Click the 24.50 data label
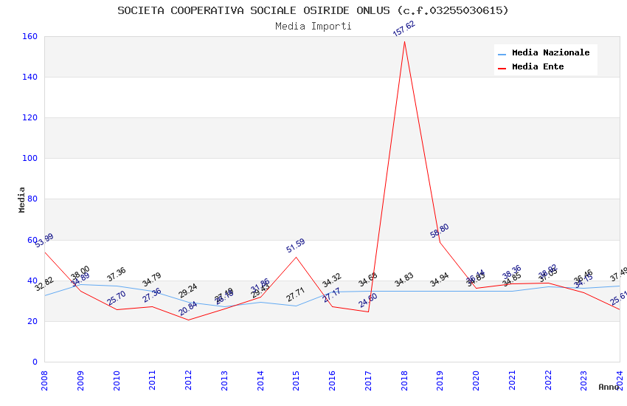The image size is (627, 406). coord(367,300)
